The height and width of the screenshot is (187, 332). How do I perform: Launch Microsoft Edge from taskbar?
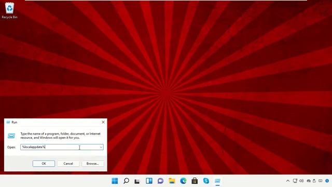183,181
